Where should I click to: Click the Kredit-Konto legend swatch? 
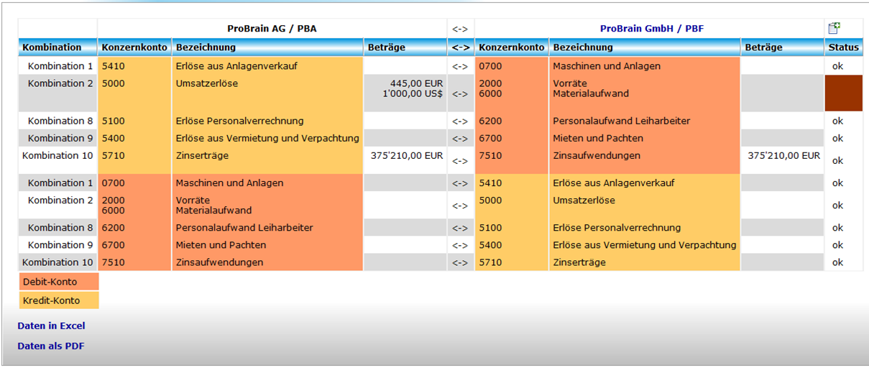pyautogui.click(x=59, y=300)
